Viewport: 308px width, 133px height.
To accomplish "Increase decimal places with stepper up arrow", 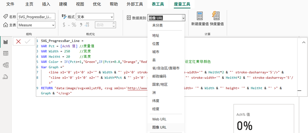I will click(x=114, y=23).
